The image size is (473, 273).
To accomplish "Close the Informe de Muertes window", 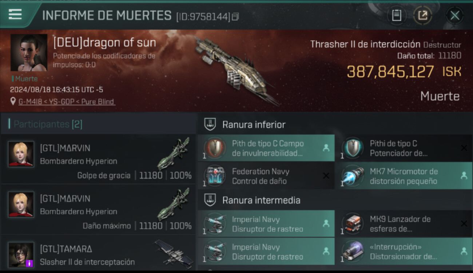I will pos(454,16).
